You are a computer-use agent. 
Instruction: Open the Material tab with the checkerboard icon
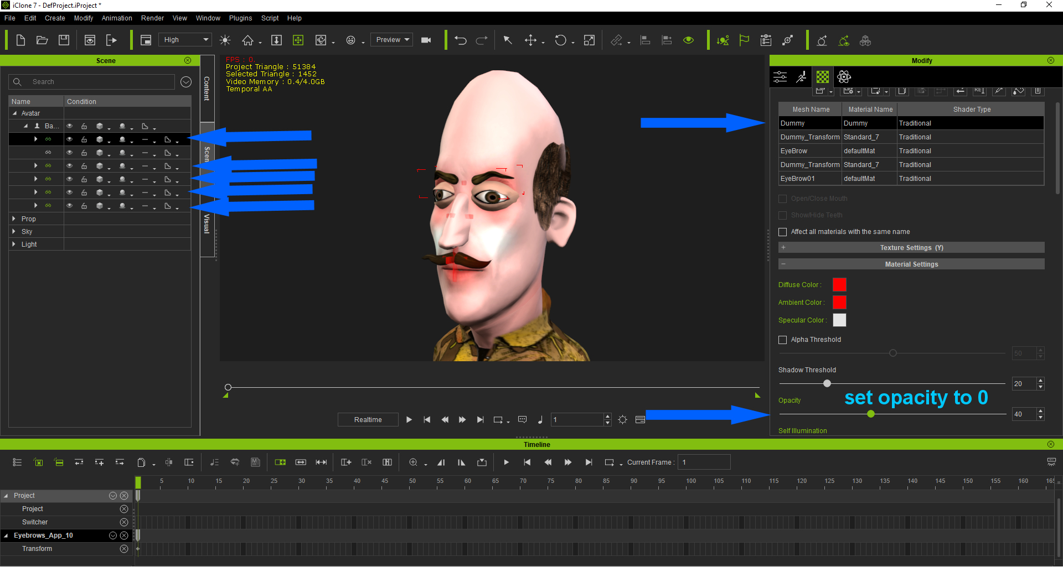coord(823,77)
